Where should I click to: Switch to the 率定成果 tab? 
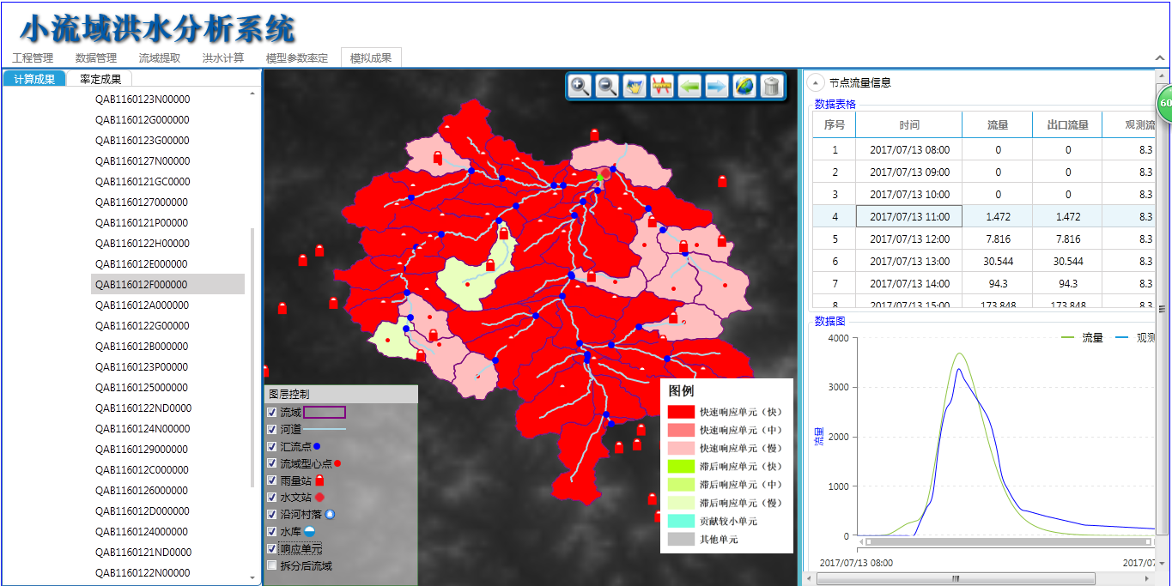100,79
